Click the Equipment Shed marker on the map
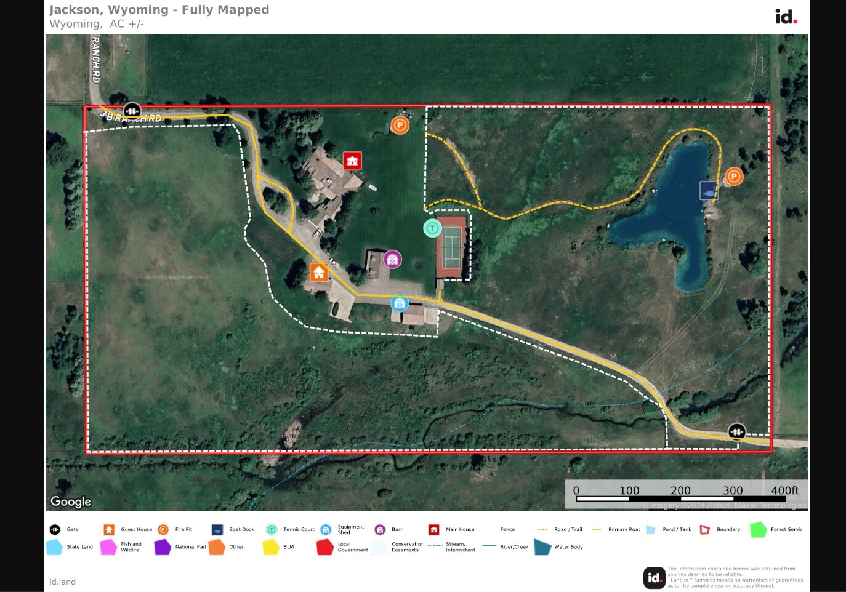The width and height of the screenshot is (846, 592). tap(400, 303)
